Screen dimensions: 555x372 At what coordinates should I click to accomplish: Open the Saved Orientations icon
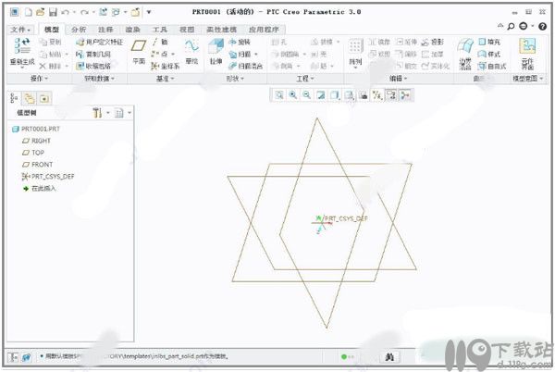point(350,95)
